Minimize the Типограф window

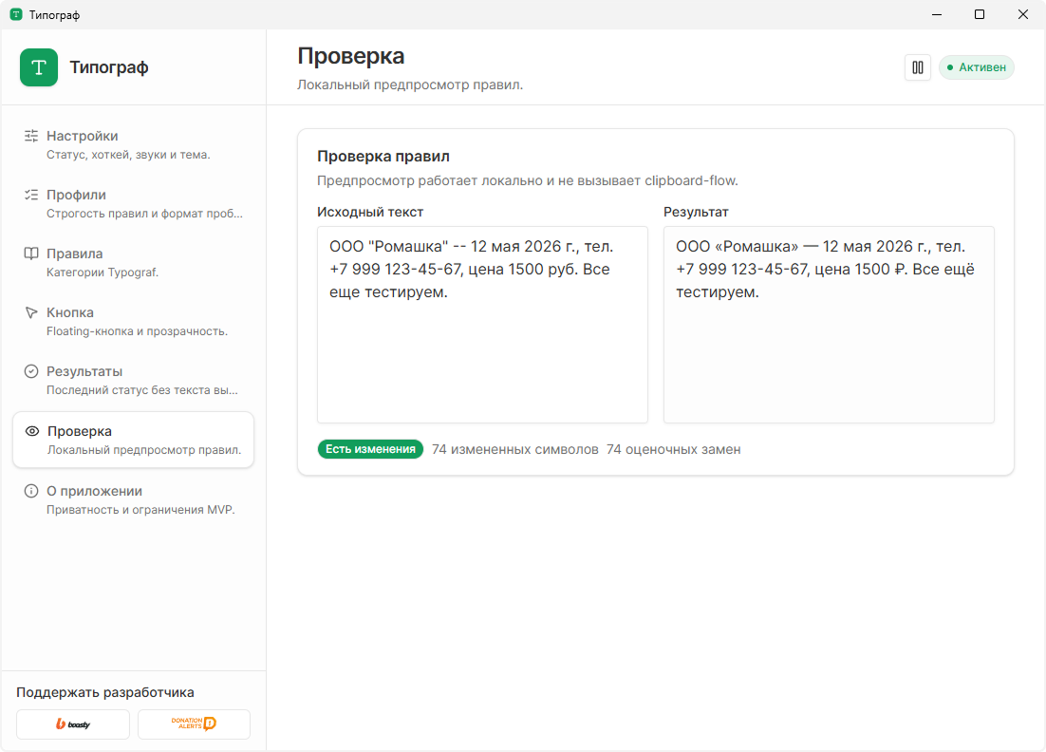coord(937,14)
